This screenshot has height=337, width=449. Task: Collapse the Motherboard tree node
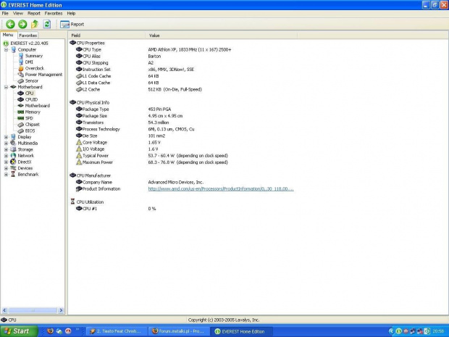click(x=6, y=87)
